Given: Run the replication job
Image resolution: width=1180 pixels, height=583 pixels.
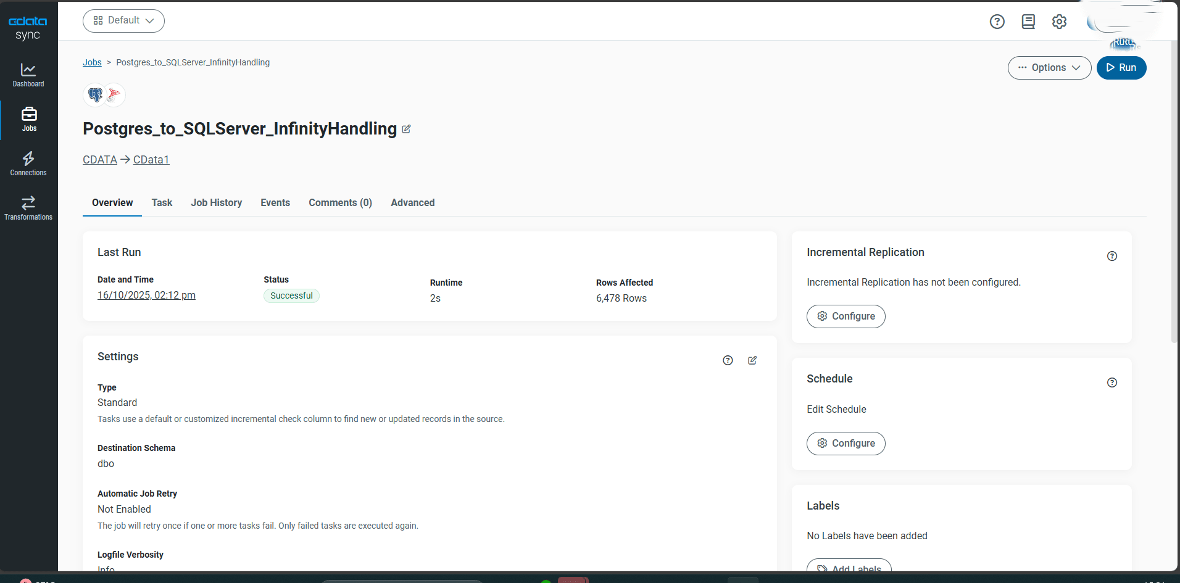Looking at the screenshot, I should [1121, 68].
